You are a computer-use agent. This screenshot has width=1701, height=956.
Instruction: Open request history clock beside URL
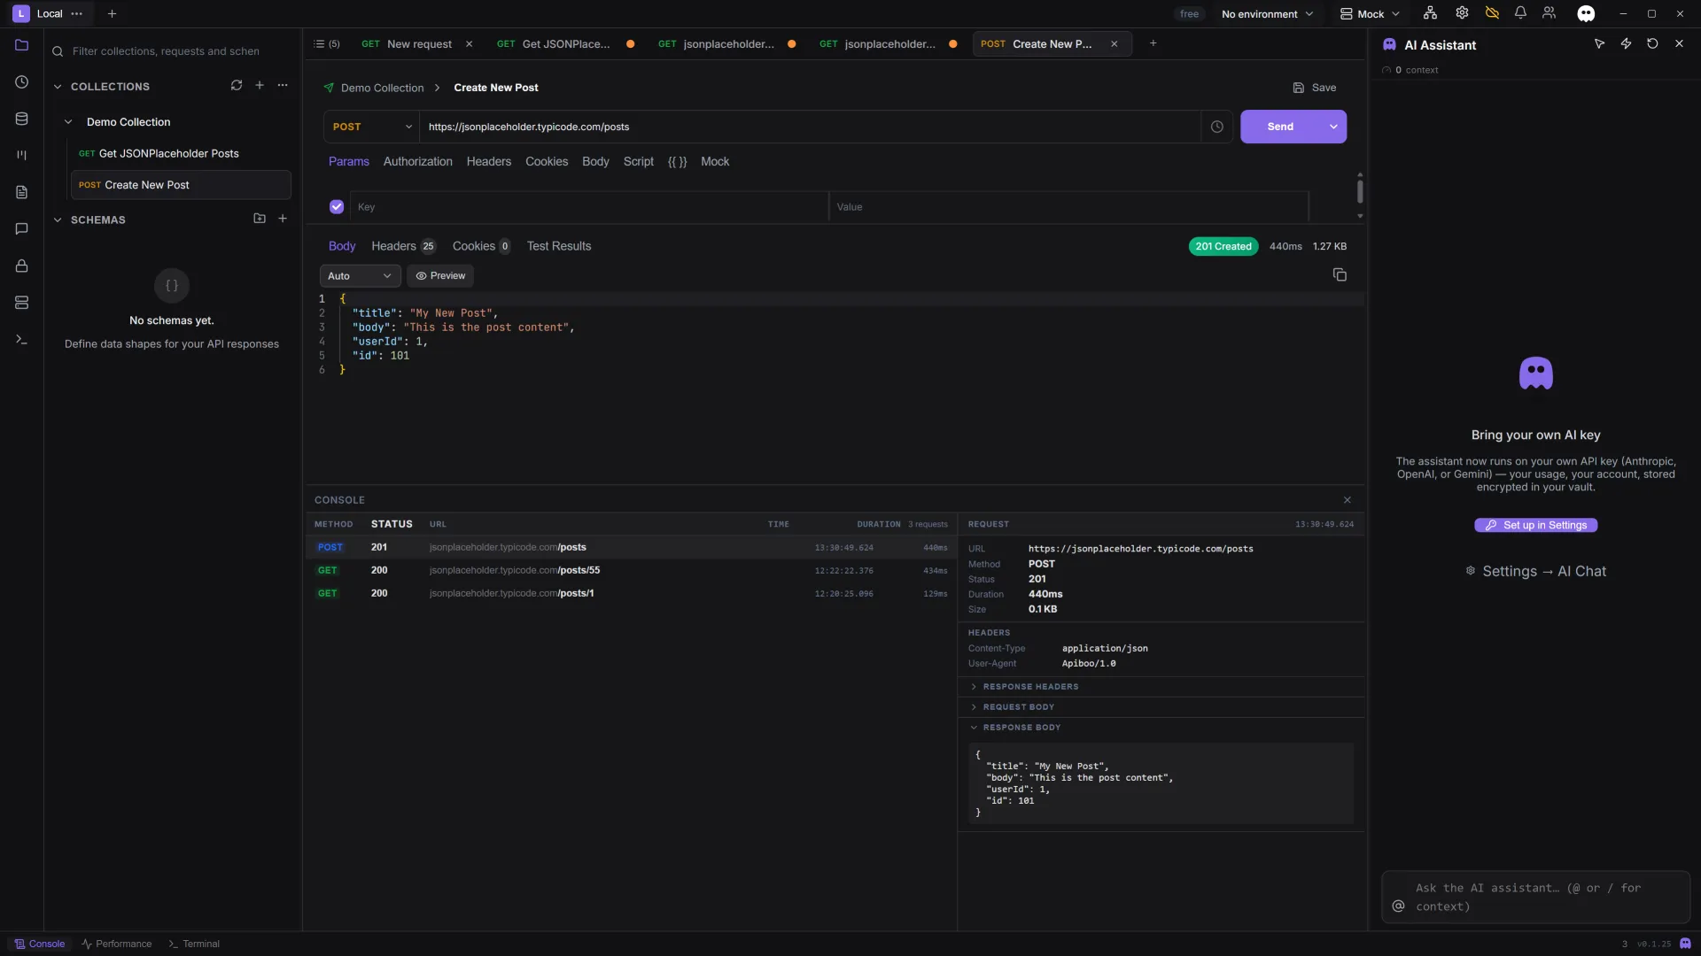[1217, 127]
